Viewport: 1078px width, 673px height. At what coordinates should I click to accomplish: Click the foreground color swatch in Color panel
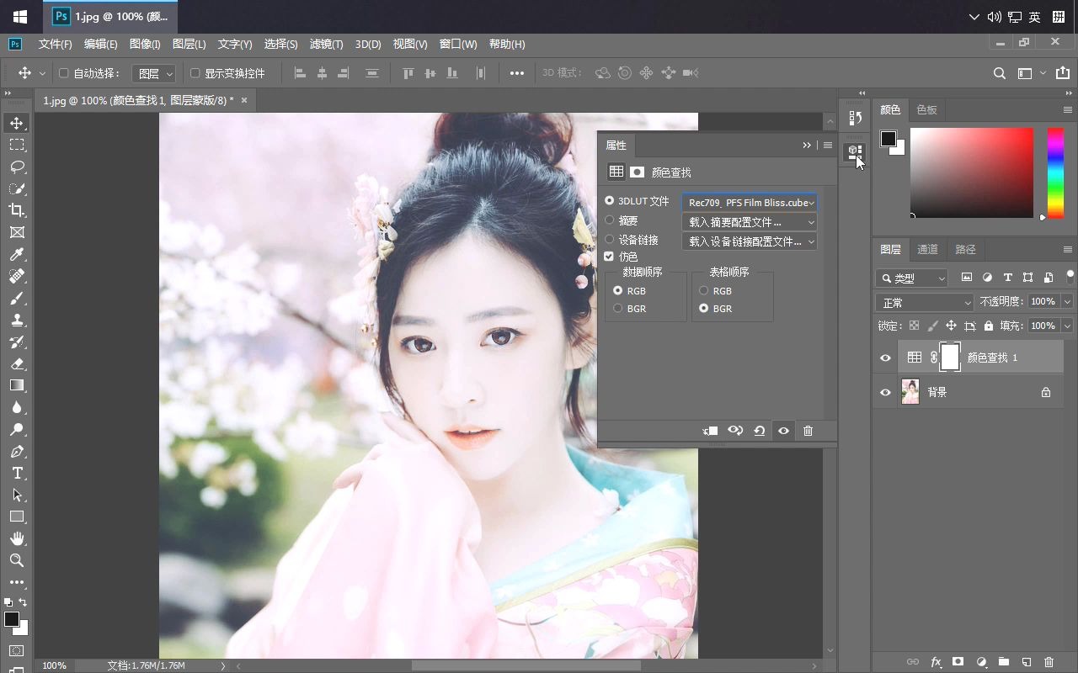click(x=889, y=139)
